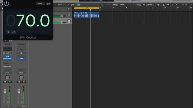Toggle the stereo format icon beside In 1-2
193x108 pixels.
click(x=4, y=53)
